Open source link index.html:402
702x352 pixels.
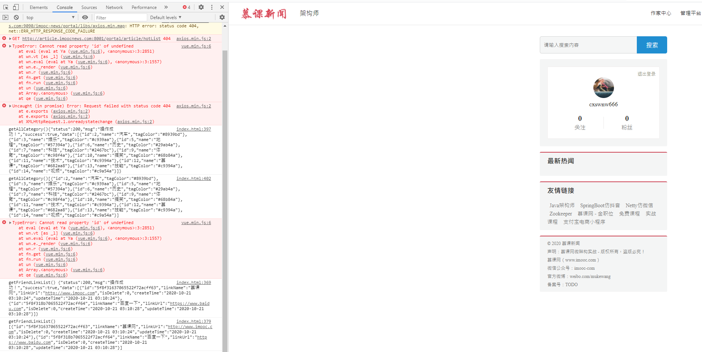point(194,178)
